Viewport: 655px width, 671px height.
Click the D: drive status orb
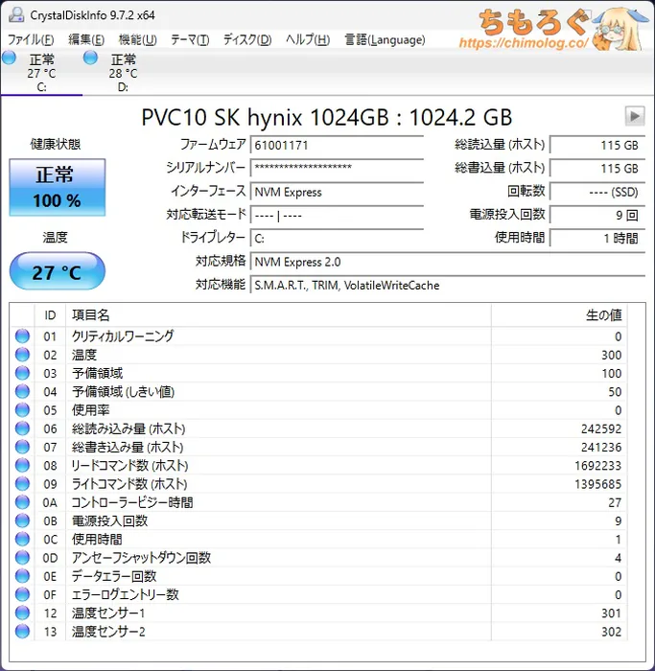click(x=91, y=59)
